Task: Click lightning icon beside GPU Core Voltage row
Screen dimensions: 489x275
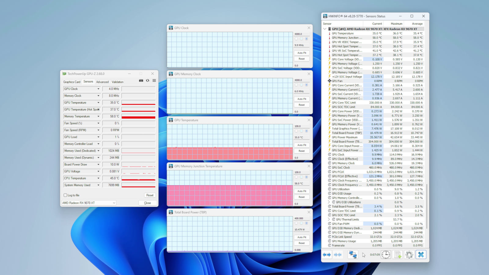Action: pos(329,59)
